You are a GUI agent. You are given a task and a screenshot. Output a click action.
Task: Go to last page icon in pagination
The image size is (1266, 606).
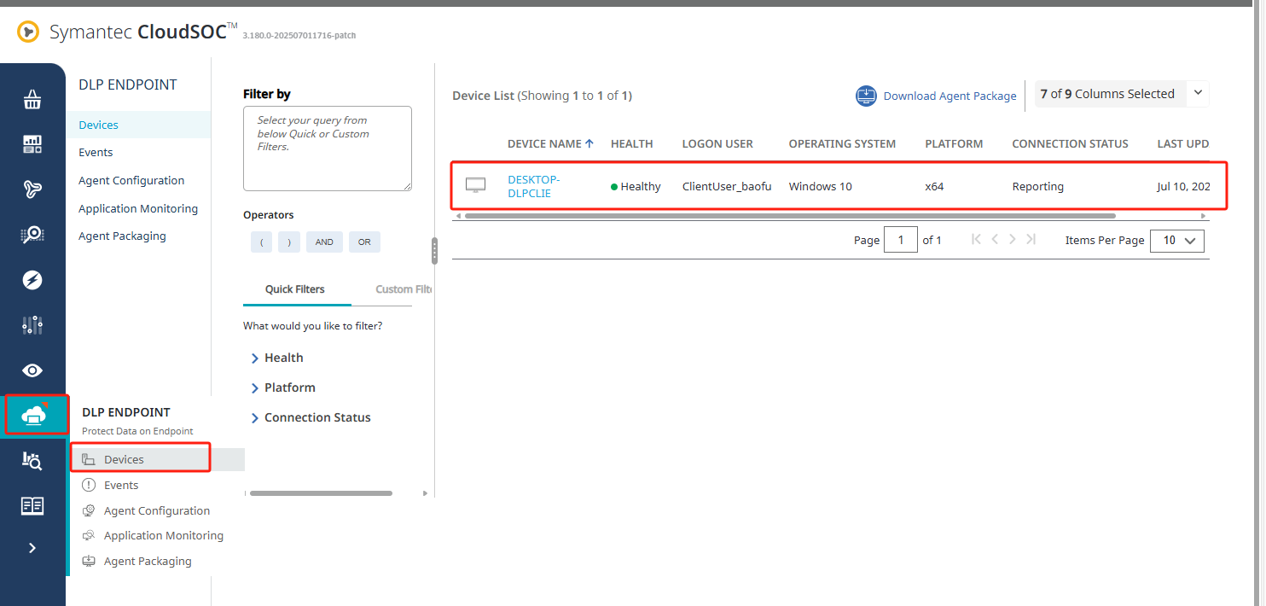point(1031,239)
